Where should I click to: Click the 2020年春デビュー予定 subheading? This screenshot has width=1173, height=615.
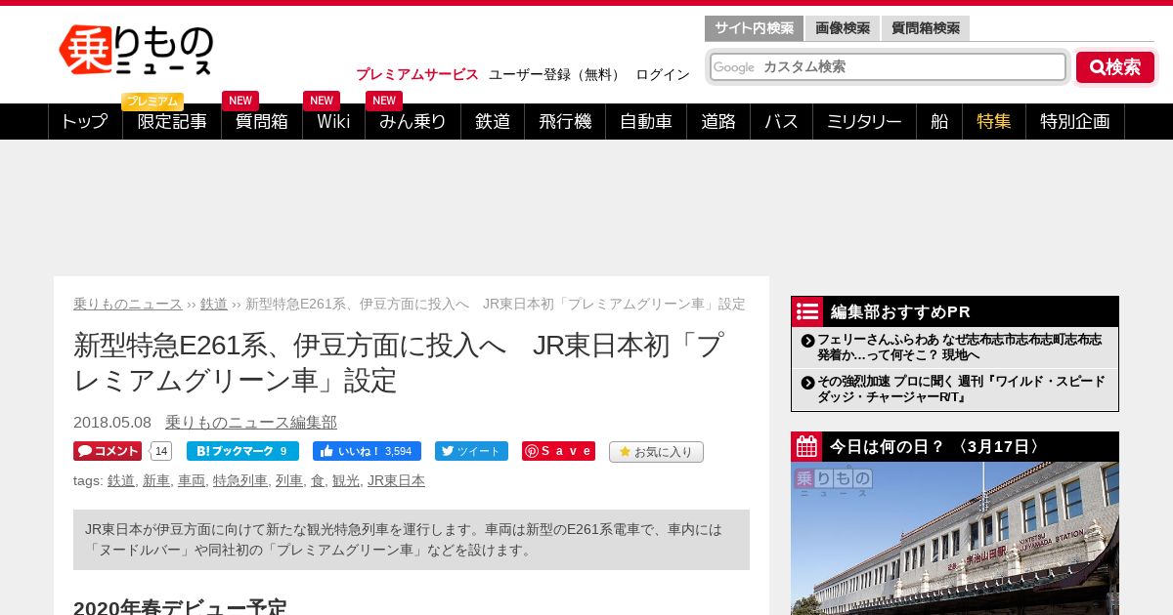[180, 608]
